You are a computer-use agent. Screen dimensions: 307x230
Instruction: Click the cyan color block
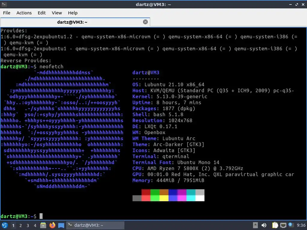pyautogui.click(x=191, y=198)
